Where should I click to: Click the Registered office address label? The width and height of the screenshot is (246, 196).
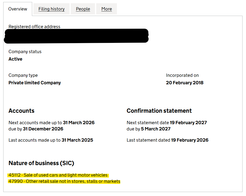(x=34, y=27)
